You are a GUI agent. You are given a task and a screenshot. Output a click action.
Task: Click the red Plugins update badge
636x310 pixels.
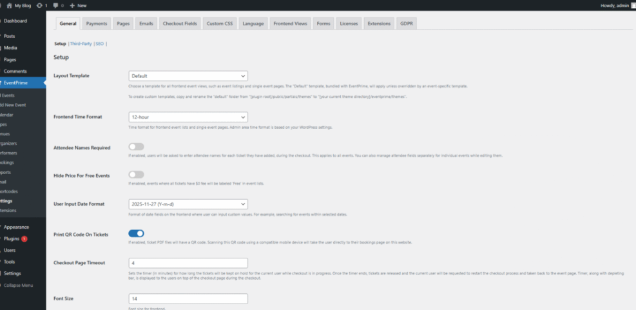coord(24,239)
